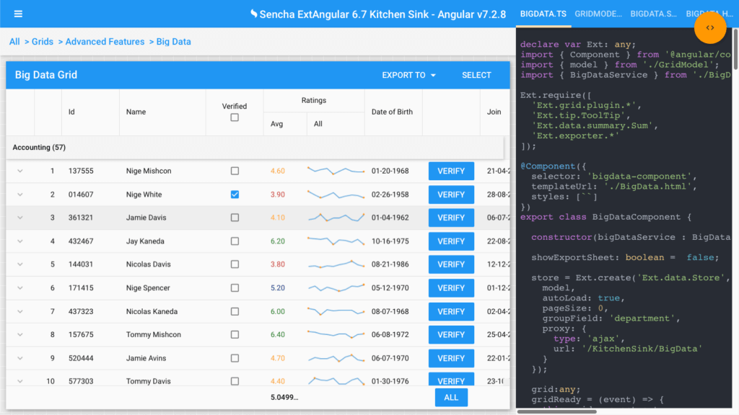The width and height of the screenshot is (739, 415).
Task: Expand row 7 chevron for Nicolas Kaneda
Action: (x=19, y=311)
